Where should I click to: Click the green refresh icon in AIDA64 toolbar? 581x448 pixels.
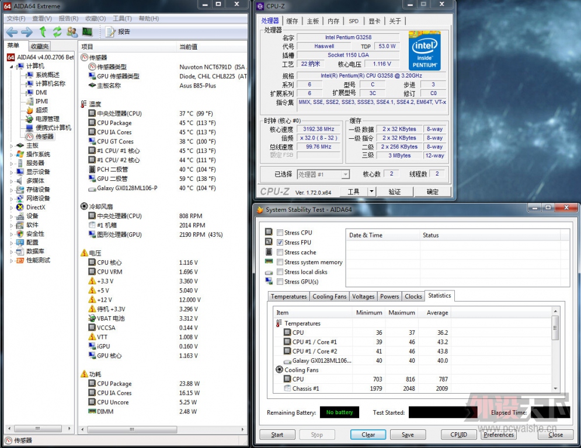pyautogui.click(x=57, y=32)
